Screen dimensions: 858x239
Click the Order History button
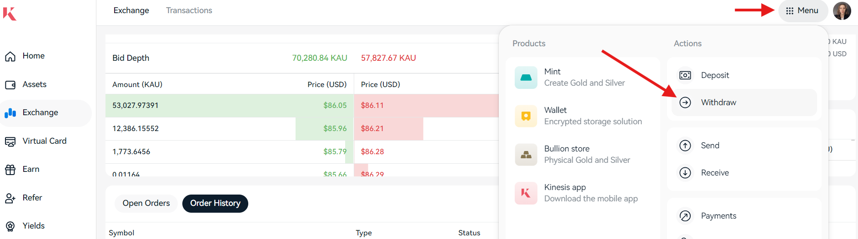coord(215,203)
